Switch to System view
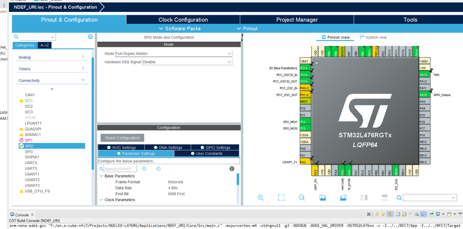Image resolution: width=463 pixels, height=229 pixels. click(373, 37)
